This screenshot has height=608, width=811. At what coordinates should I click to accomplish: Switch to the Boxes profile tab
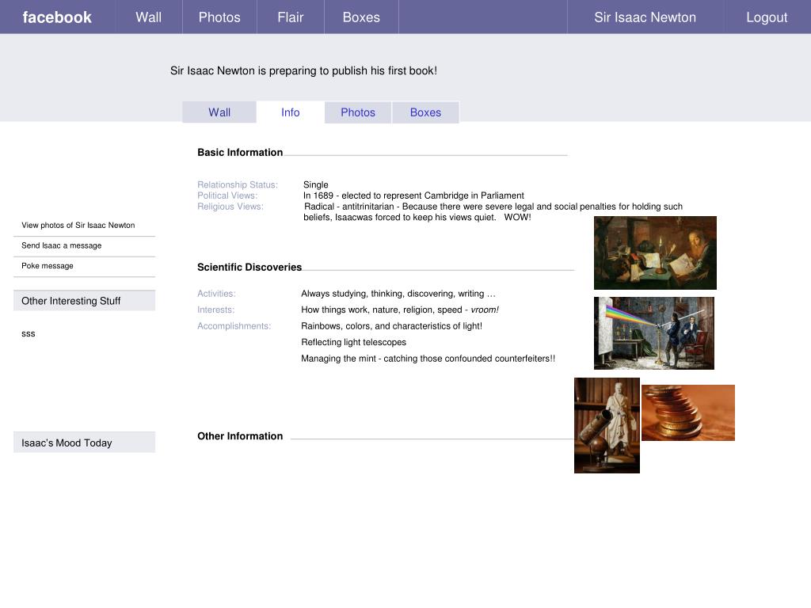(425, 112)
